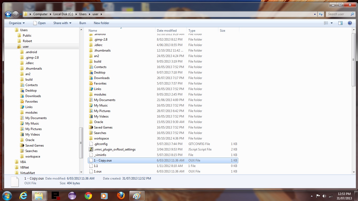Image resolution: width=358 pixels, height=201 pixels.
Task: Click the Search user input field
Action: (x=338, y=14)
